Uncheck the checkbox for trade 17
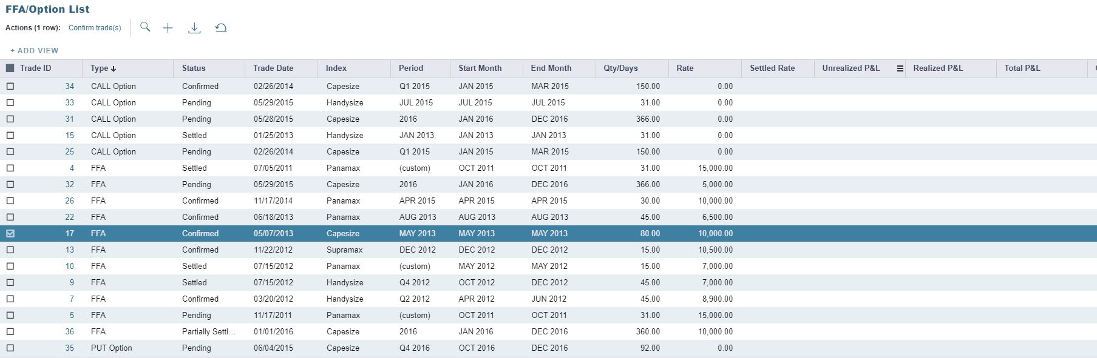Screen dimensions: 1097x358 click(10, 233)
